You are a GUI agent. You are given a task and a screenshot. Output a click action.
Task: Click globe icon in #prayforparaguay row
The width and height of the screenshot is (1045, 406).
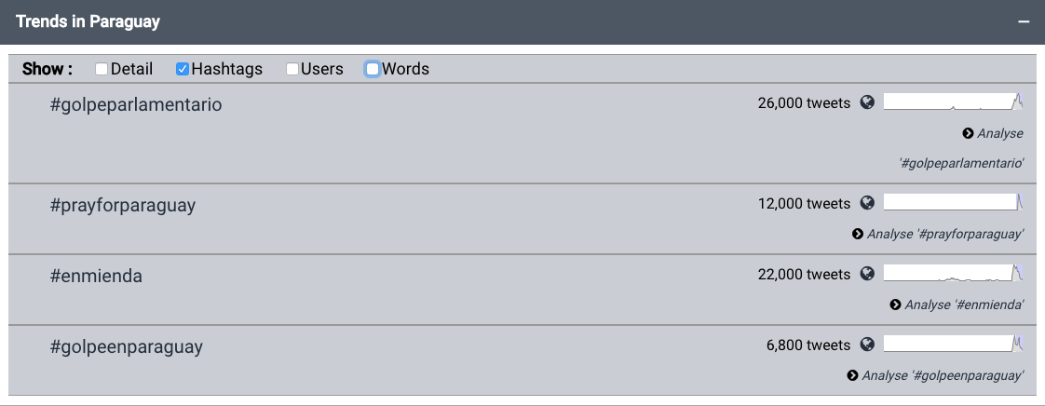pyautogui.click(x=867, y=203)
